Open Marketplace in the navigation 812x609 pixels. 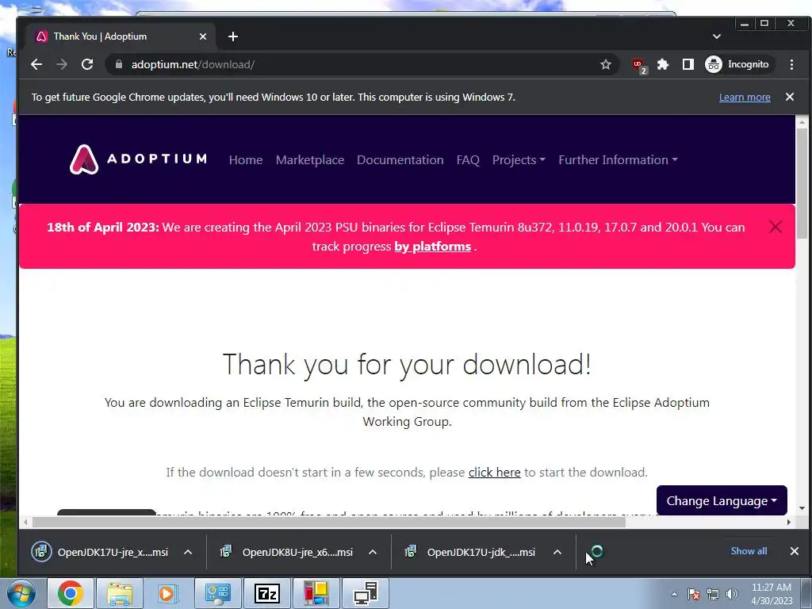(310, 159)
